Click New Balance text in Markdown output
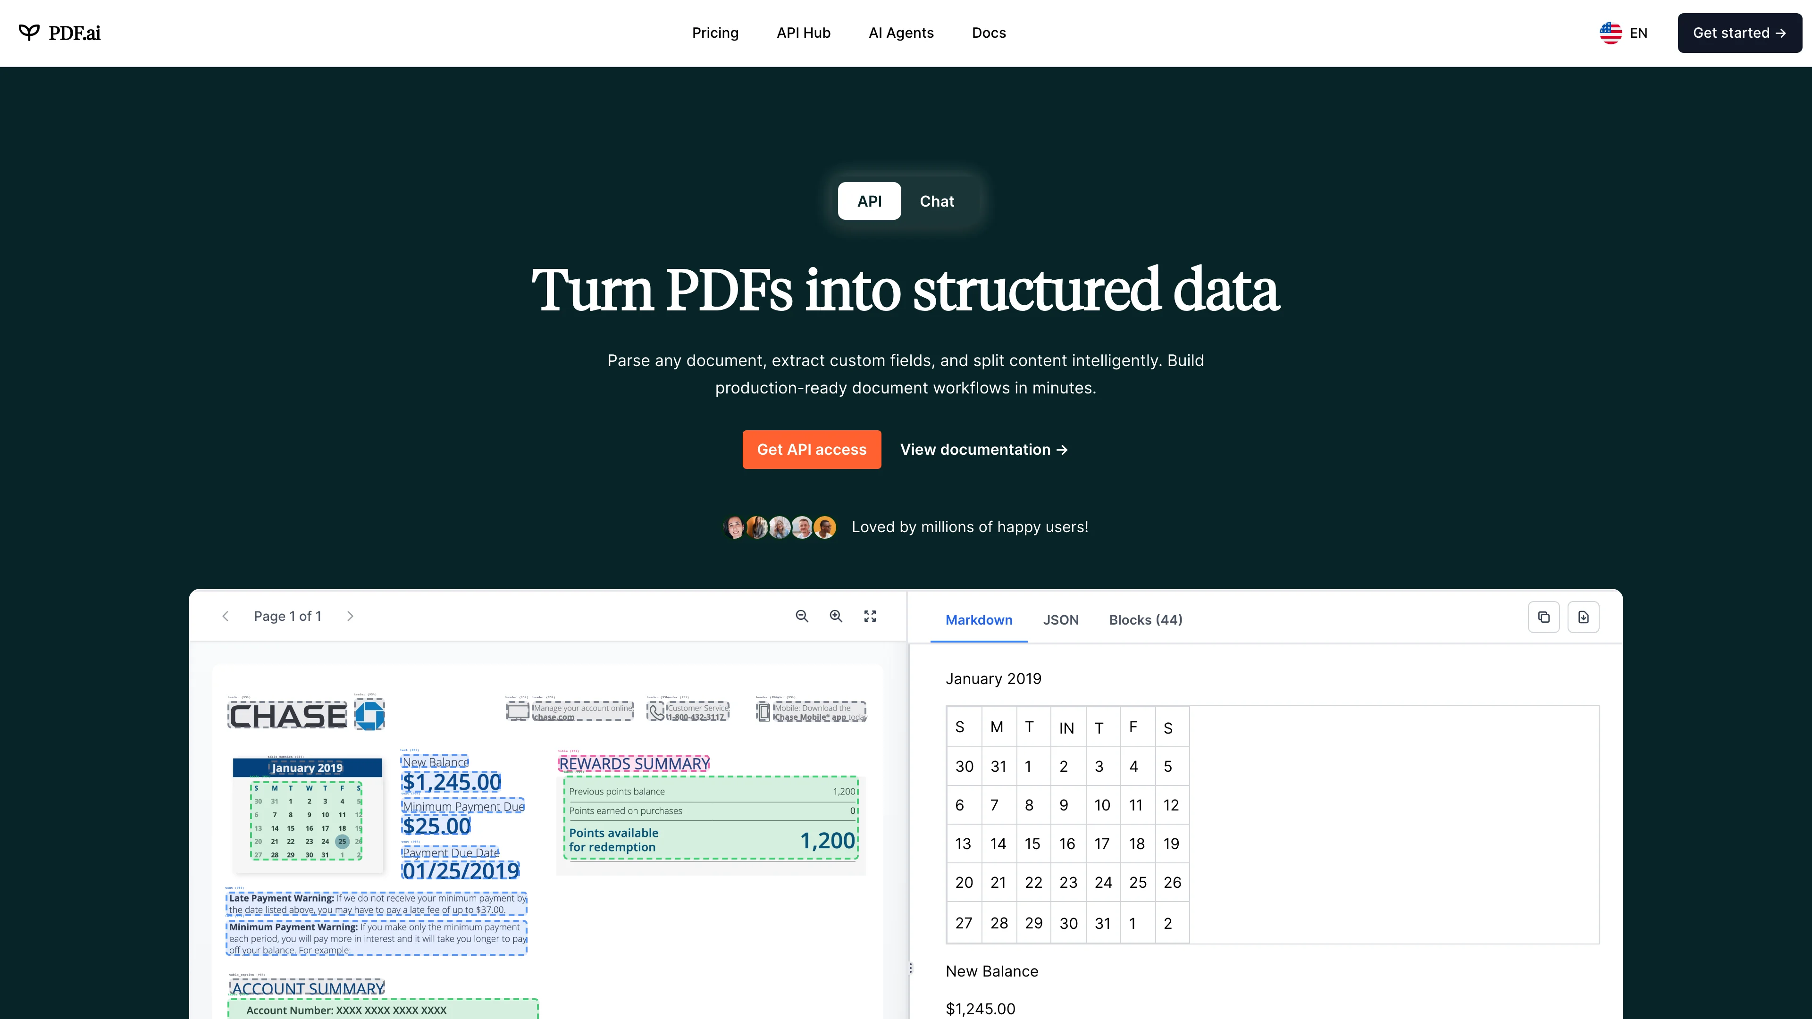This screenshot has width=1812, height=1019. click(x=992, y=971)
